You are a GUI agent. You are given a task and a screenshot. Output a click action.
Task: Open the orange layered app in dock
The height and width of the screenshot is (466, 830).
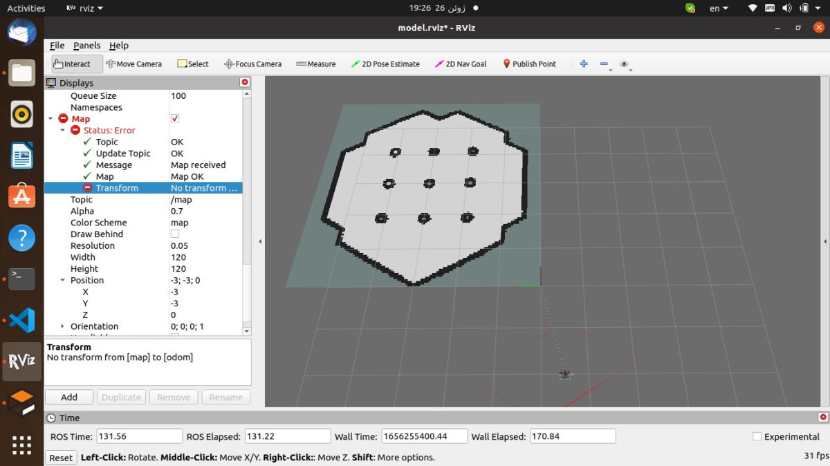pyautogui.click(x=21, y=402)
